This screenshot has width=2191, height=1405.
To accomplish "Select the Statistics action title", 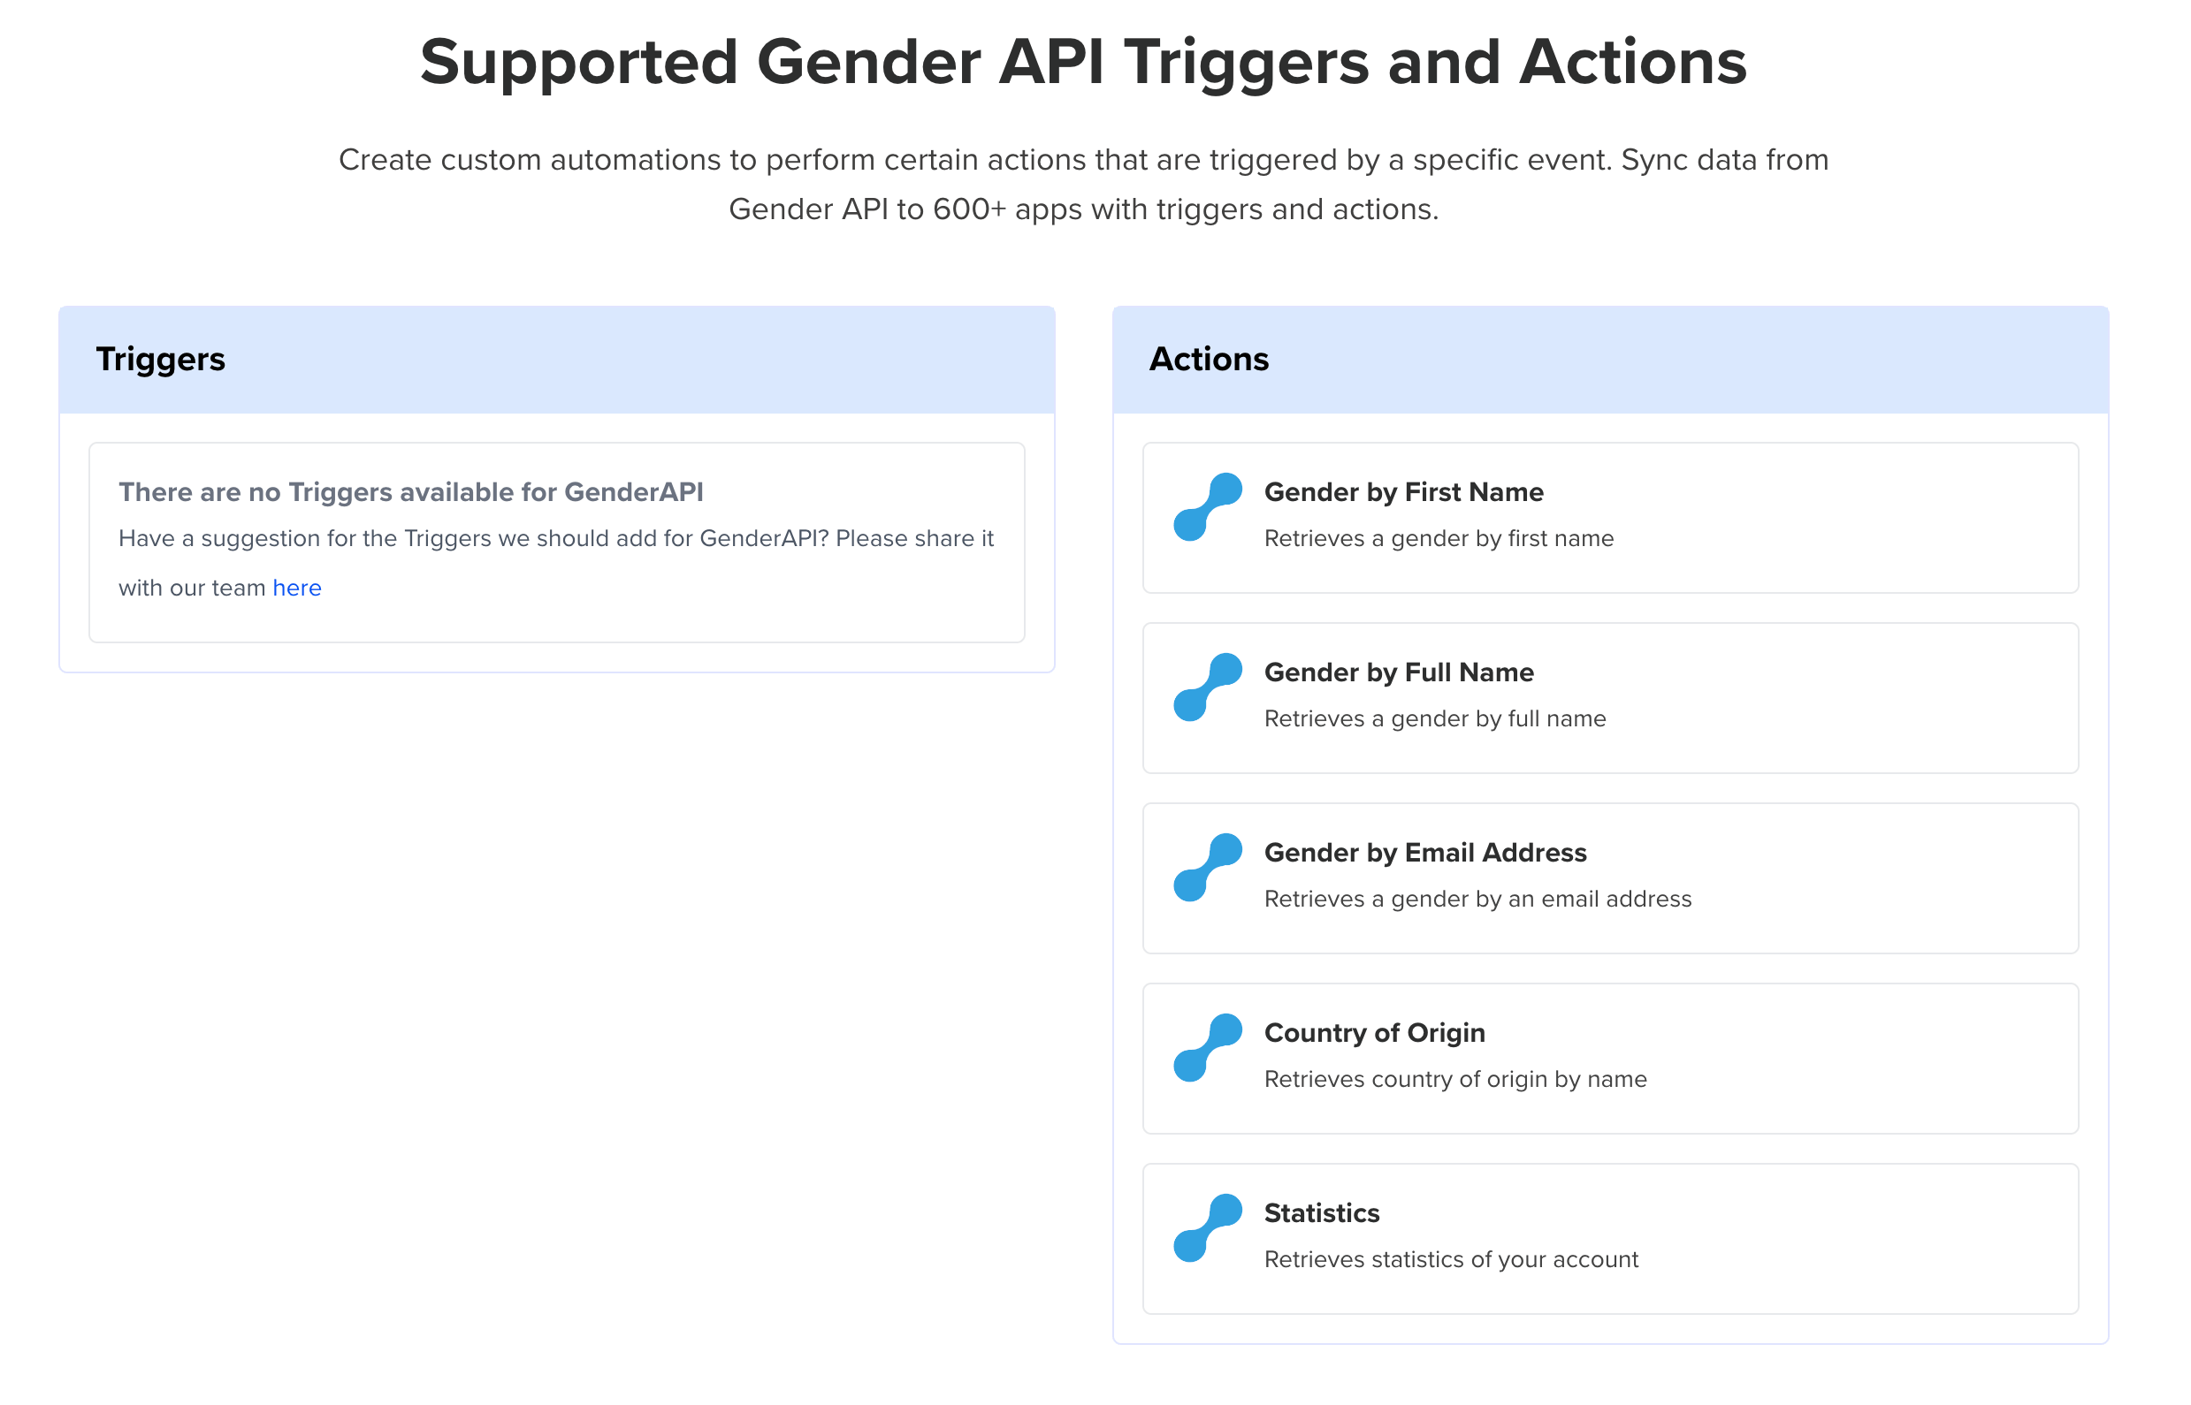I will pyautogui.click(x=1321, y=1212).
